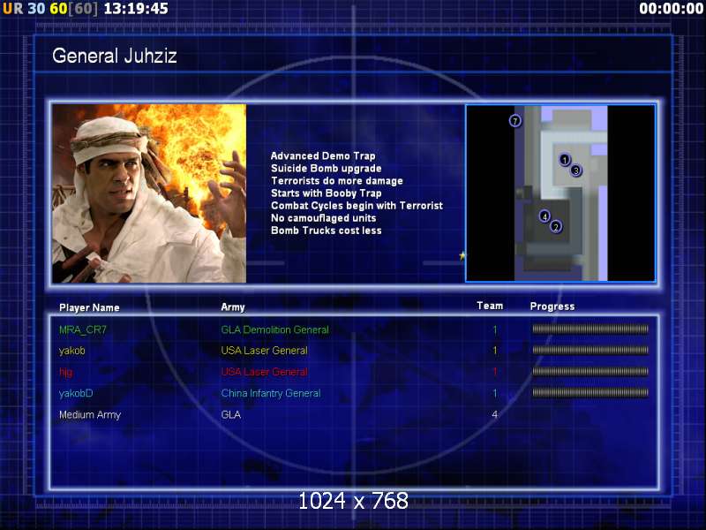Click red USA Laser General army entry
The width and height of the screenshot is (706, 530).
(264, 372)
